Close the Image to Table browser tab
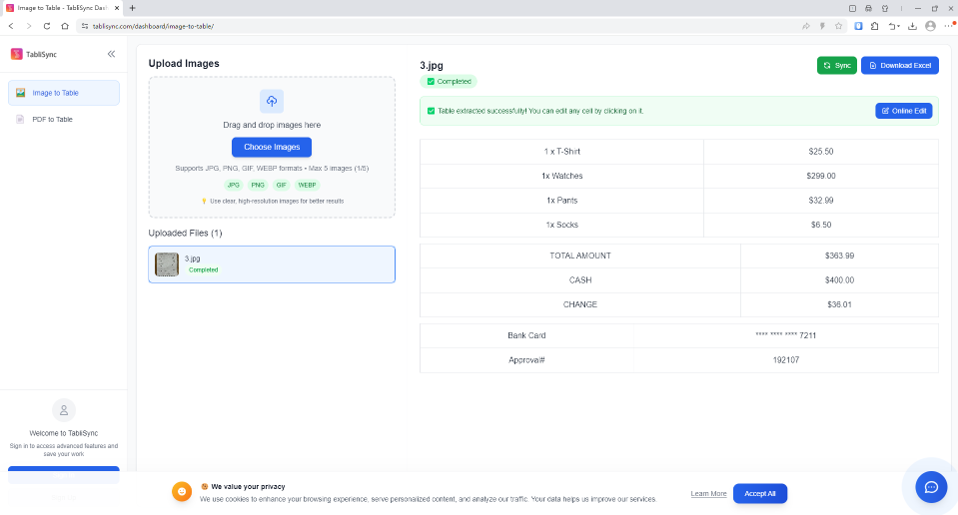 pyautogui.click(x=117, y=8)
